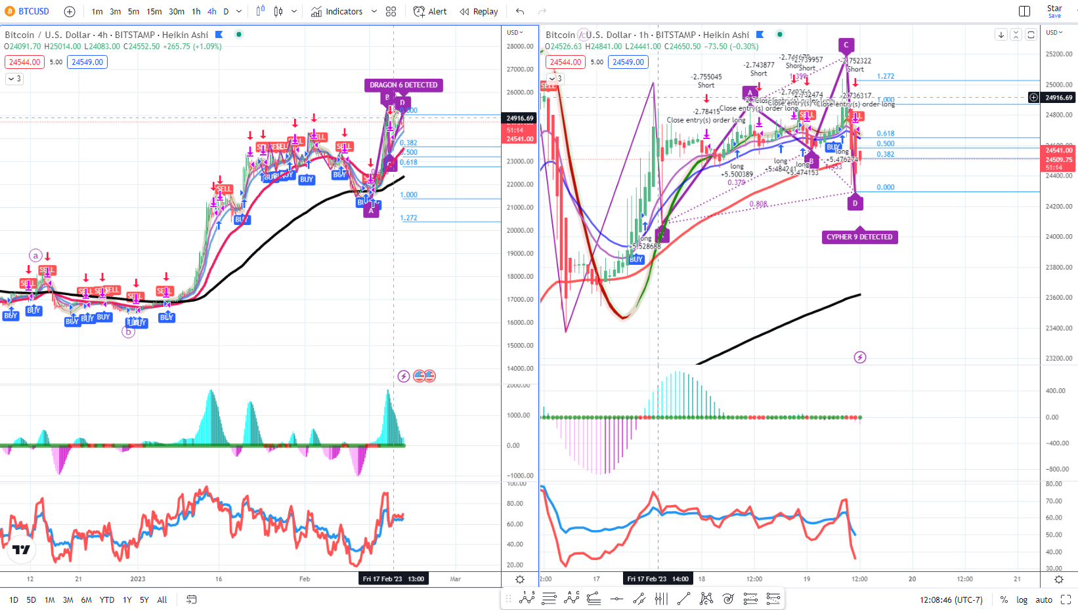This screenshot has width=1078, height=610.
Task: Select the 4h timeframe
Action: [x=212, y=11]
